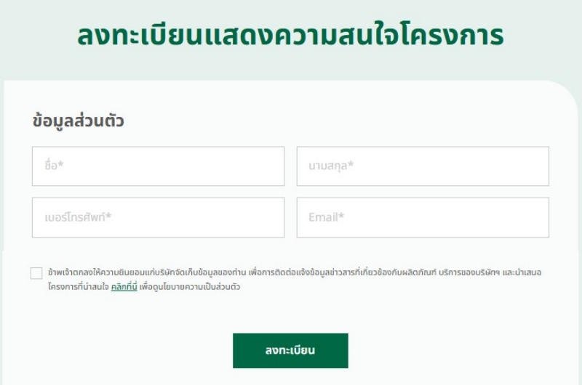Click the นามสกุล* placeholder text
This screenshot has width=582, height=385.
[x=331, y=166]
